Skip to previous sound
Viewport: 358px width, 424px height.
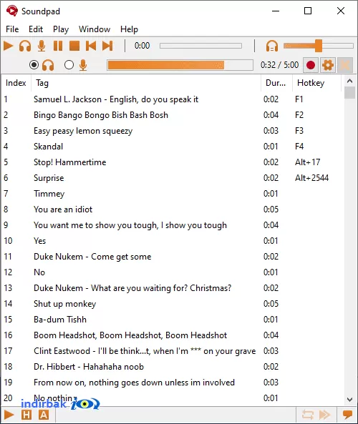(x=91, y=46)
